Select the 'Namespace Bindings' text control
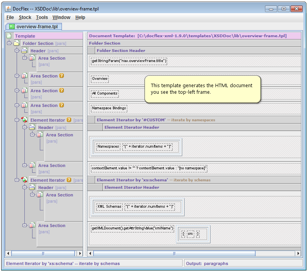 109,108
